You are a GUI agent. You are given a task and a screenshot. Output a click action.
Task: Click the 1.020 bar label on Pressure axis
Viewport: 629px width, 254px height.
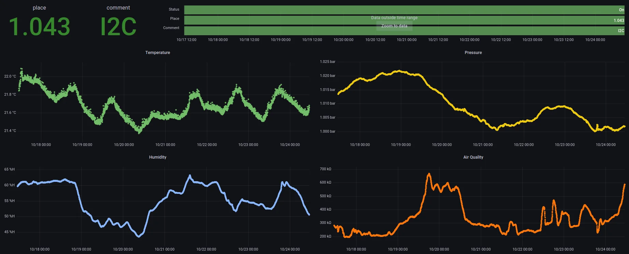point(327,76)
